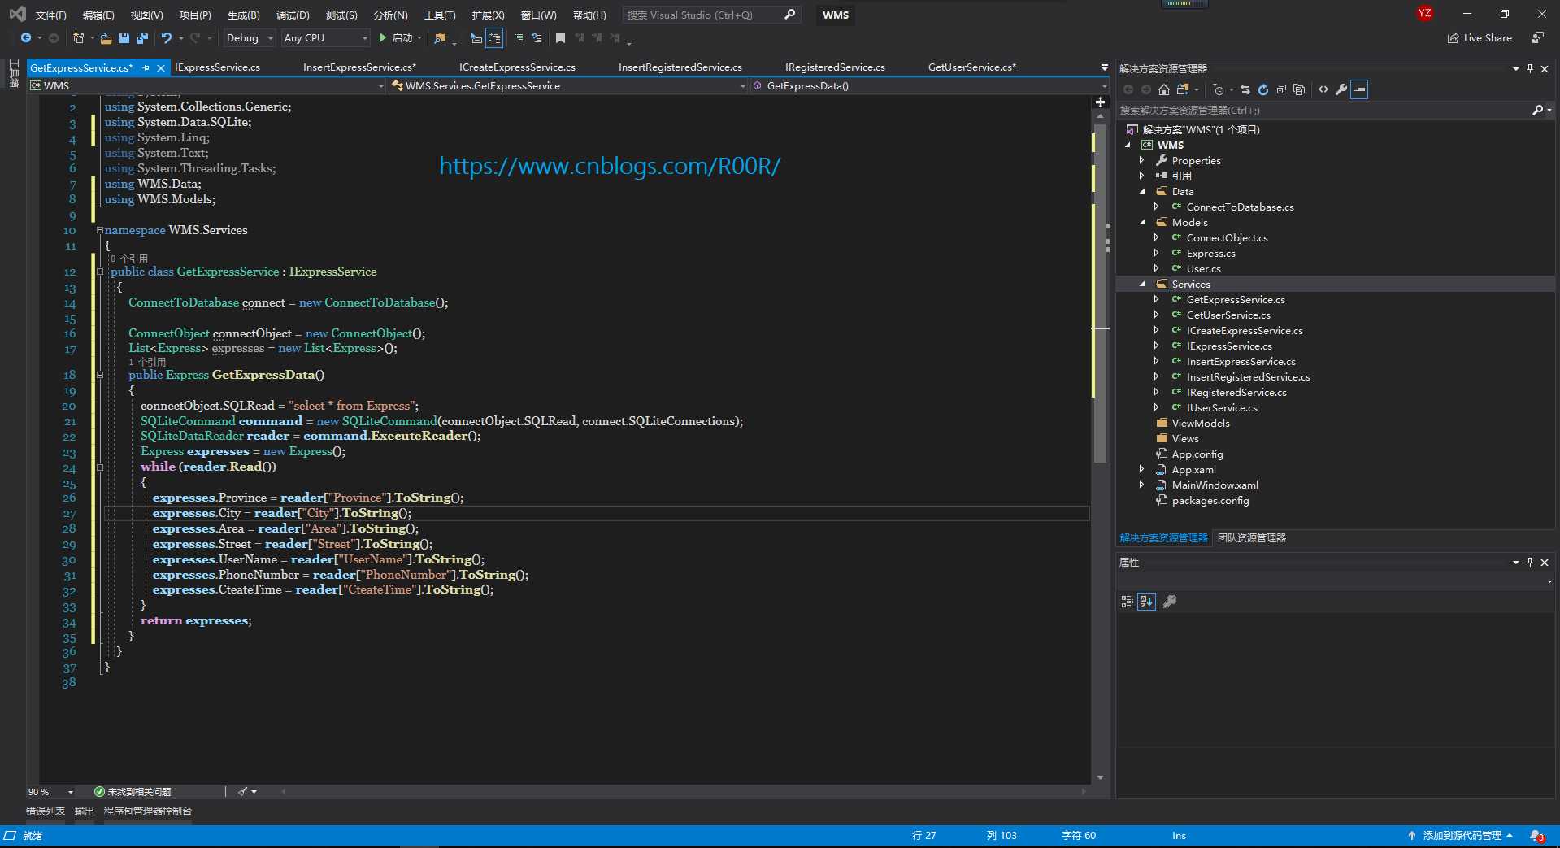This screenshot has height=848, width=1560.
Task: Click the search magnifier in Solution Explorer
Action: (1537, 110)
